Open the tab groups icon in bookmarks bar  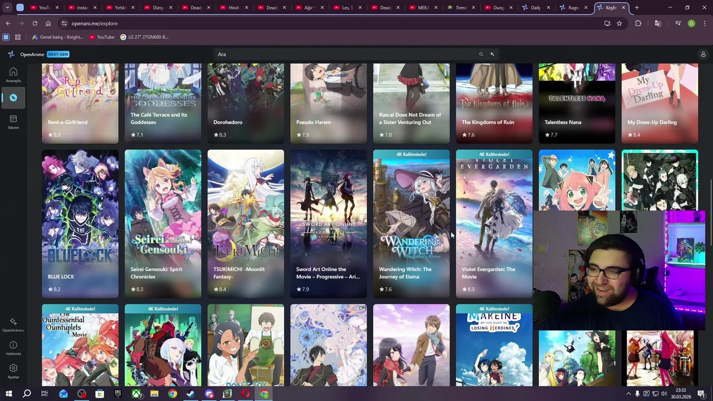point(6,37)
